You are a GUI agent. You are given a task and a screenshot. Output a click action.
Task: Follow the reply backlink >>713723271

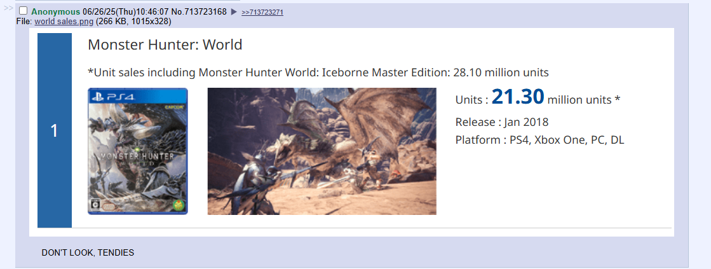click(262, 12)
